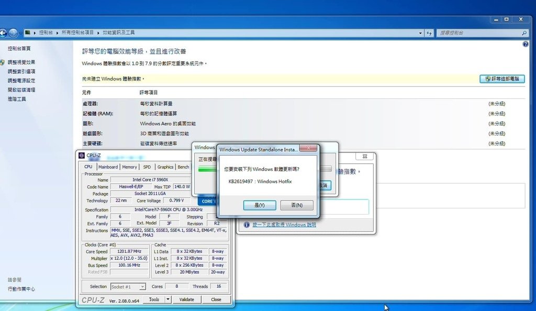Click the Control Panel forward arrow button
This screenshot has width=536, height=311.
[x=13, y=33]
